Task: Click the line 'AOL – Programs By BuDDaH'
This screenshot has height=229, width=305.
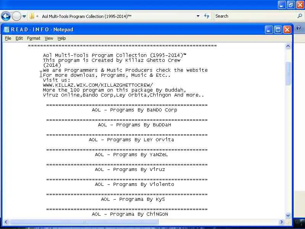Action: [x=135, y=125]
